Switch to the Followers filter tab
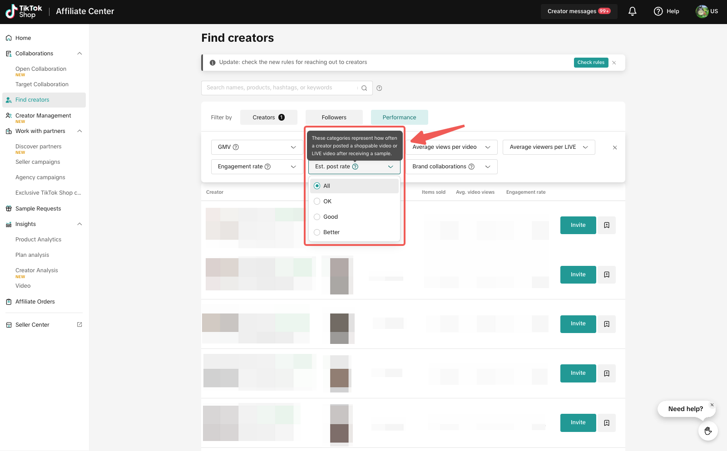The image size is (727, 451). tap(334, 118)
